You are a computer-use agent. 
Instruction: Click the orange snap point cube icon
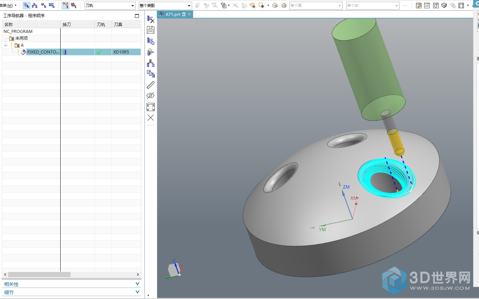coord(252,5)
